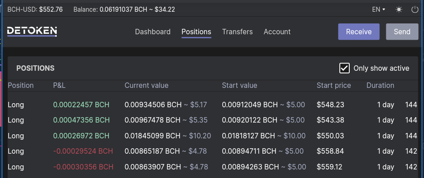Sort by P&L column header
424x178 pixels.
[x=59, y=86]
